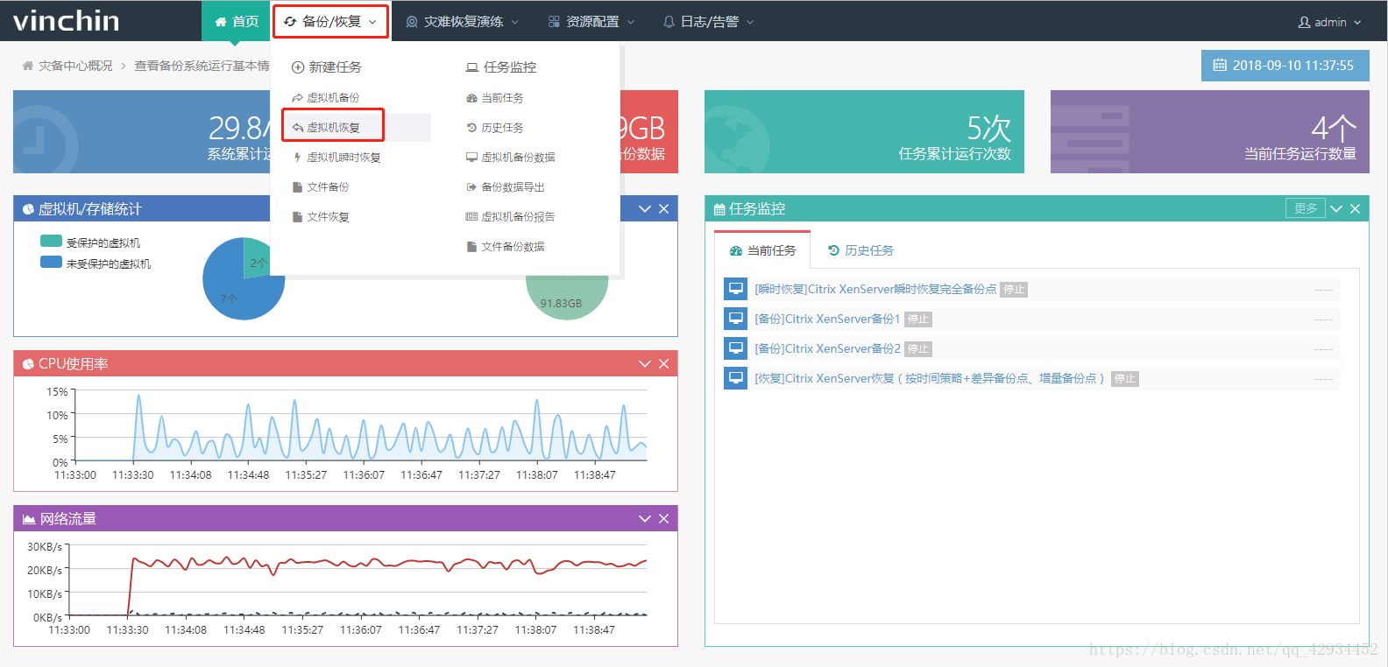Switch to the 历史任务 tab

[x=860, y=250]
